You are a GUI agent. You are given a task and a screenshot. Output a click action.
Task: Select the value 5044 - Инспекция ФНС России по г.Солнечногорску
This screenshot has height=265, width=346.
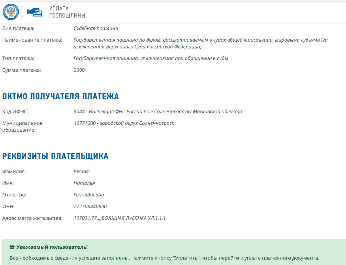coord(158,112)
